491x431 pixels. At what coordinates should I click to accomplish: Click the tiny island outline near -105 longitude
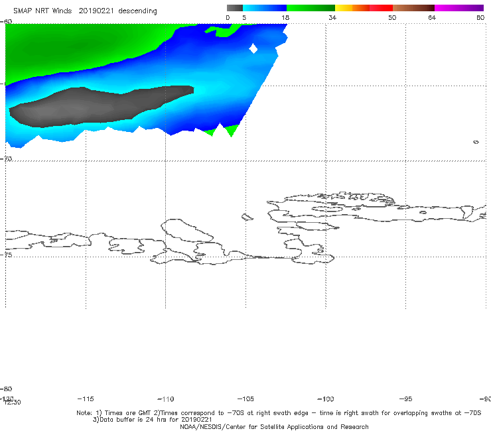247,217
